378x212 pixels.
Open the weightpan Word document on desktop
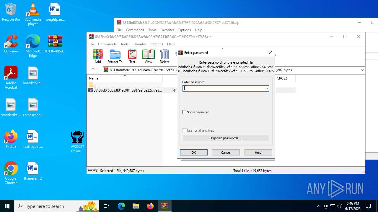[x=55, y=12]
